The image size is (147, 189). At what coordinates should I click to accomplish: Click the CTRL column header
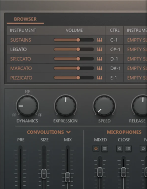point(114,30)
